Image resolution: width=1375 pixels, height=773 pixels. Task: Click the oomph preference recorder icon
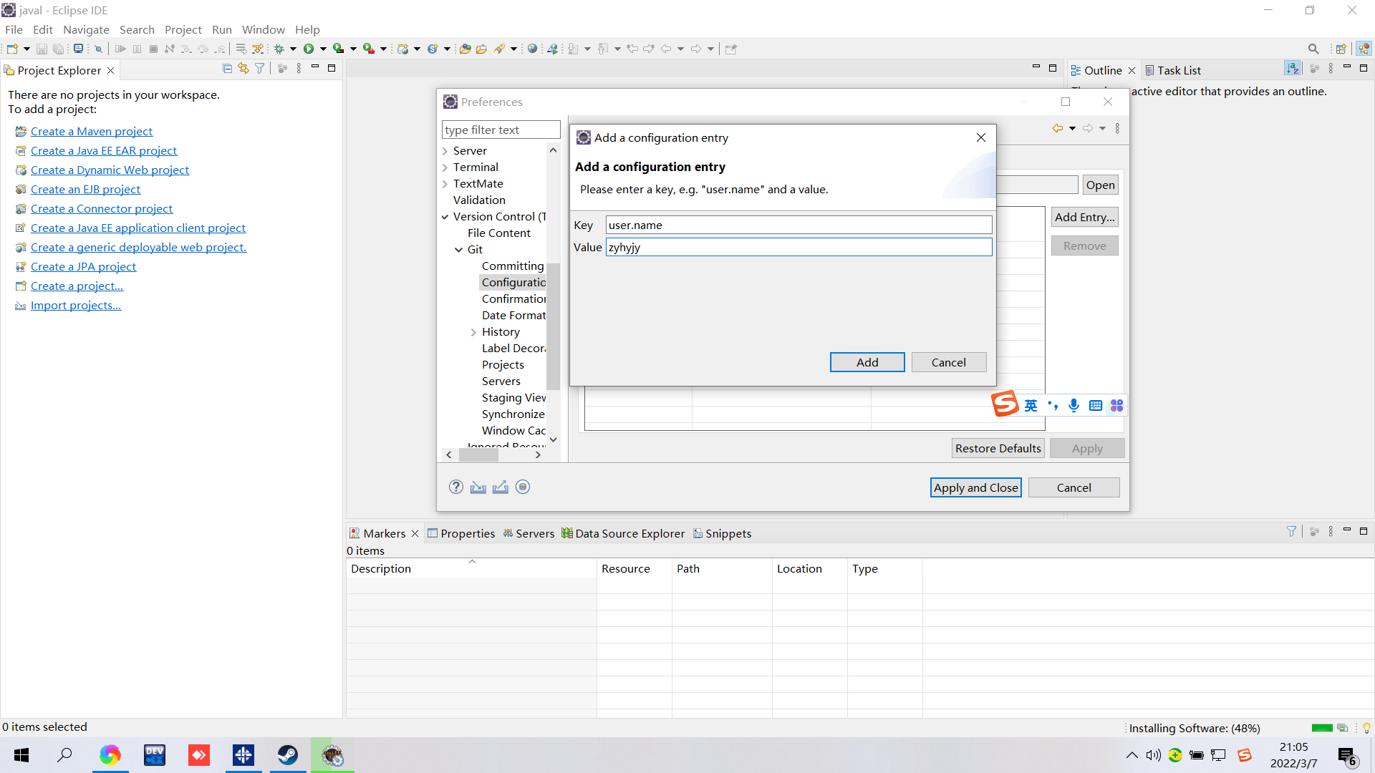tap(523, 487)
